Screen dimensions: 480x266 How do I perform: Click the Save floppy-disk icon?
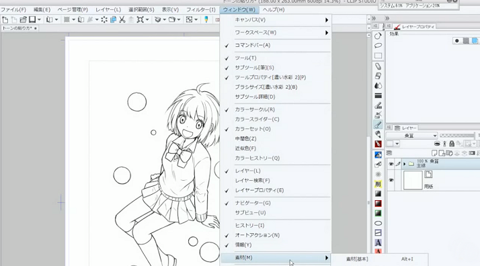32,20
